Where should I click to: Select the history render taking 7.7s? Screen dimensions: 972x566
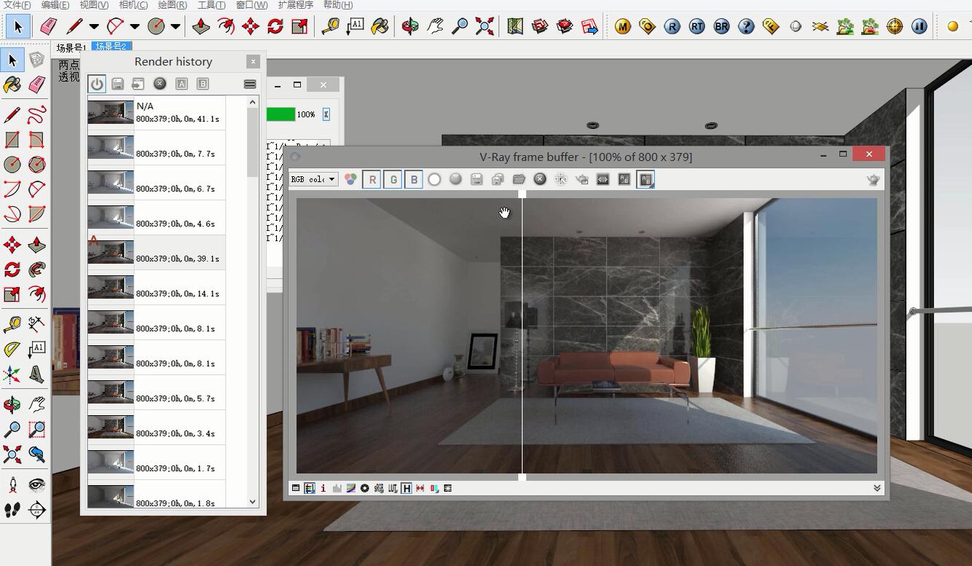click(157, 148)
